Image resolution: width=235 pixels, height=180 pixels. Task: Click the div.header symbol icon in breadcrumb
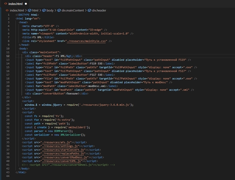tap(89, 10)
